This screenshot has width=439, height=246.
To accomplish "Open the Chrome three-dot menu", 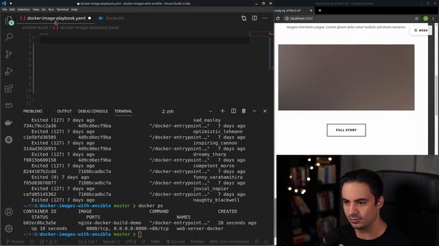I will click(433, 18).
